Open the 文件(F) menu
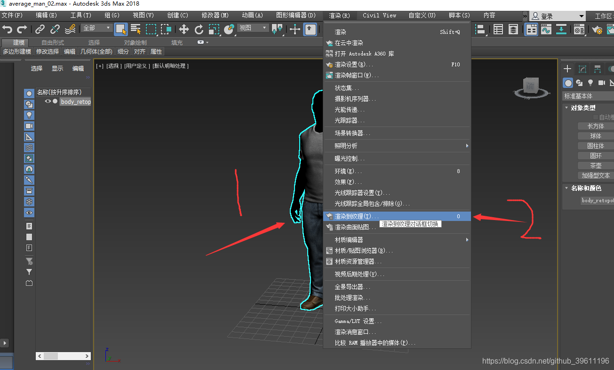This screenshot has width=614, height=370. click(12, 16)
